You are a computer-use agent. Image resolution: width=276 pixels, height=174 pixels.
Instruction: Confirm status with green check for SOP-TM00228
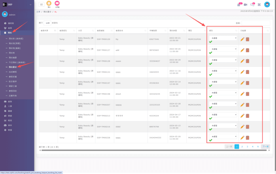click(x=211, y=140)
